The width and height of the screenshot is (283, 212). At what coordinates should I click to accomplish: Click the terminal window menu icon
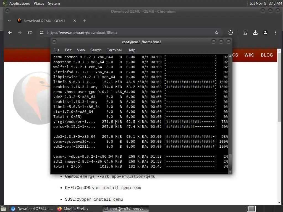pyautogui.click(x=54, y=42)
